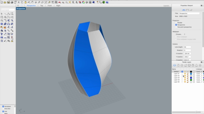
Task: Open Layer 02 linetype dropdown
Action: pos(199,76)
